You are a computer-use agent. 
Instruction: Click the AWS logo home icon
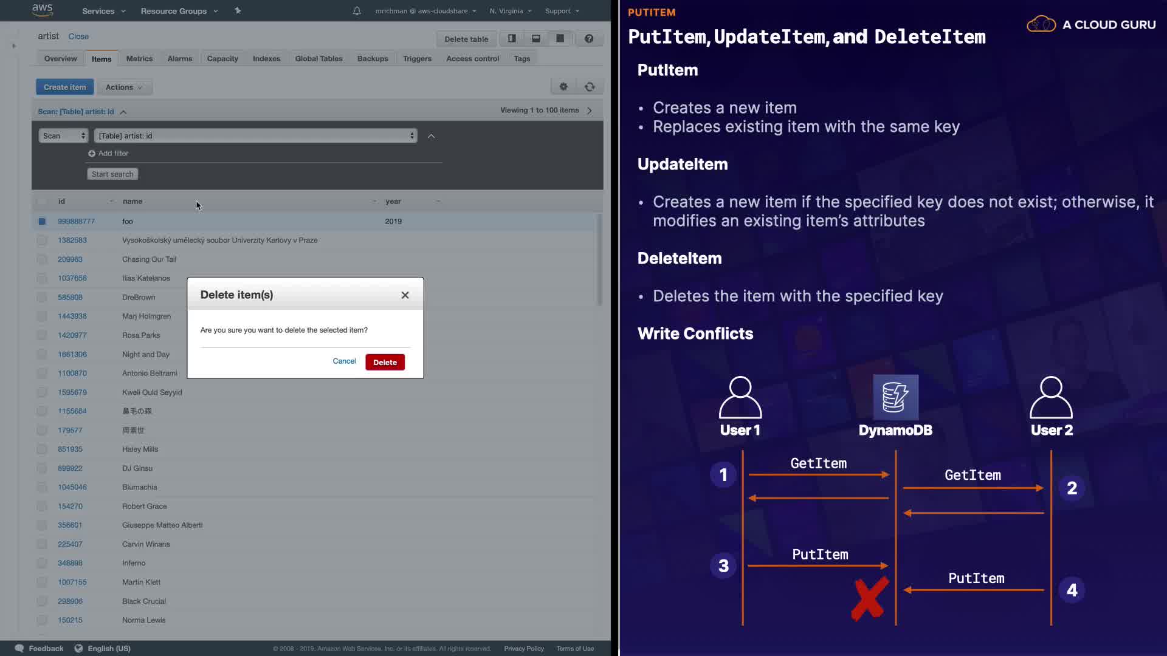coord(42,10)
